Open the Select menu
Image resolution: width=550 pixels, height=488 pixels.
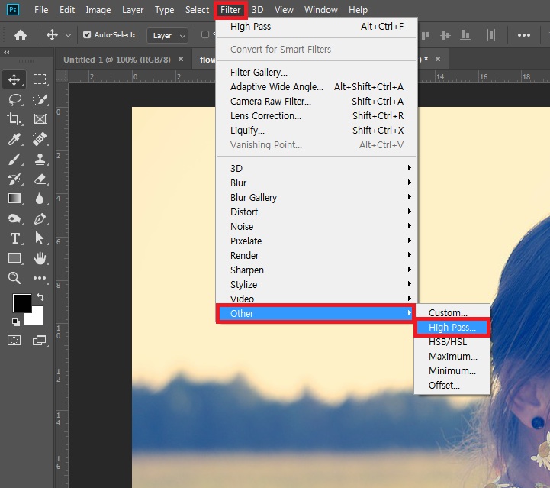(197, 10)
